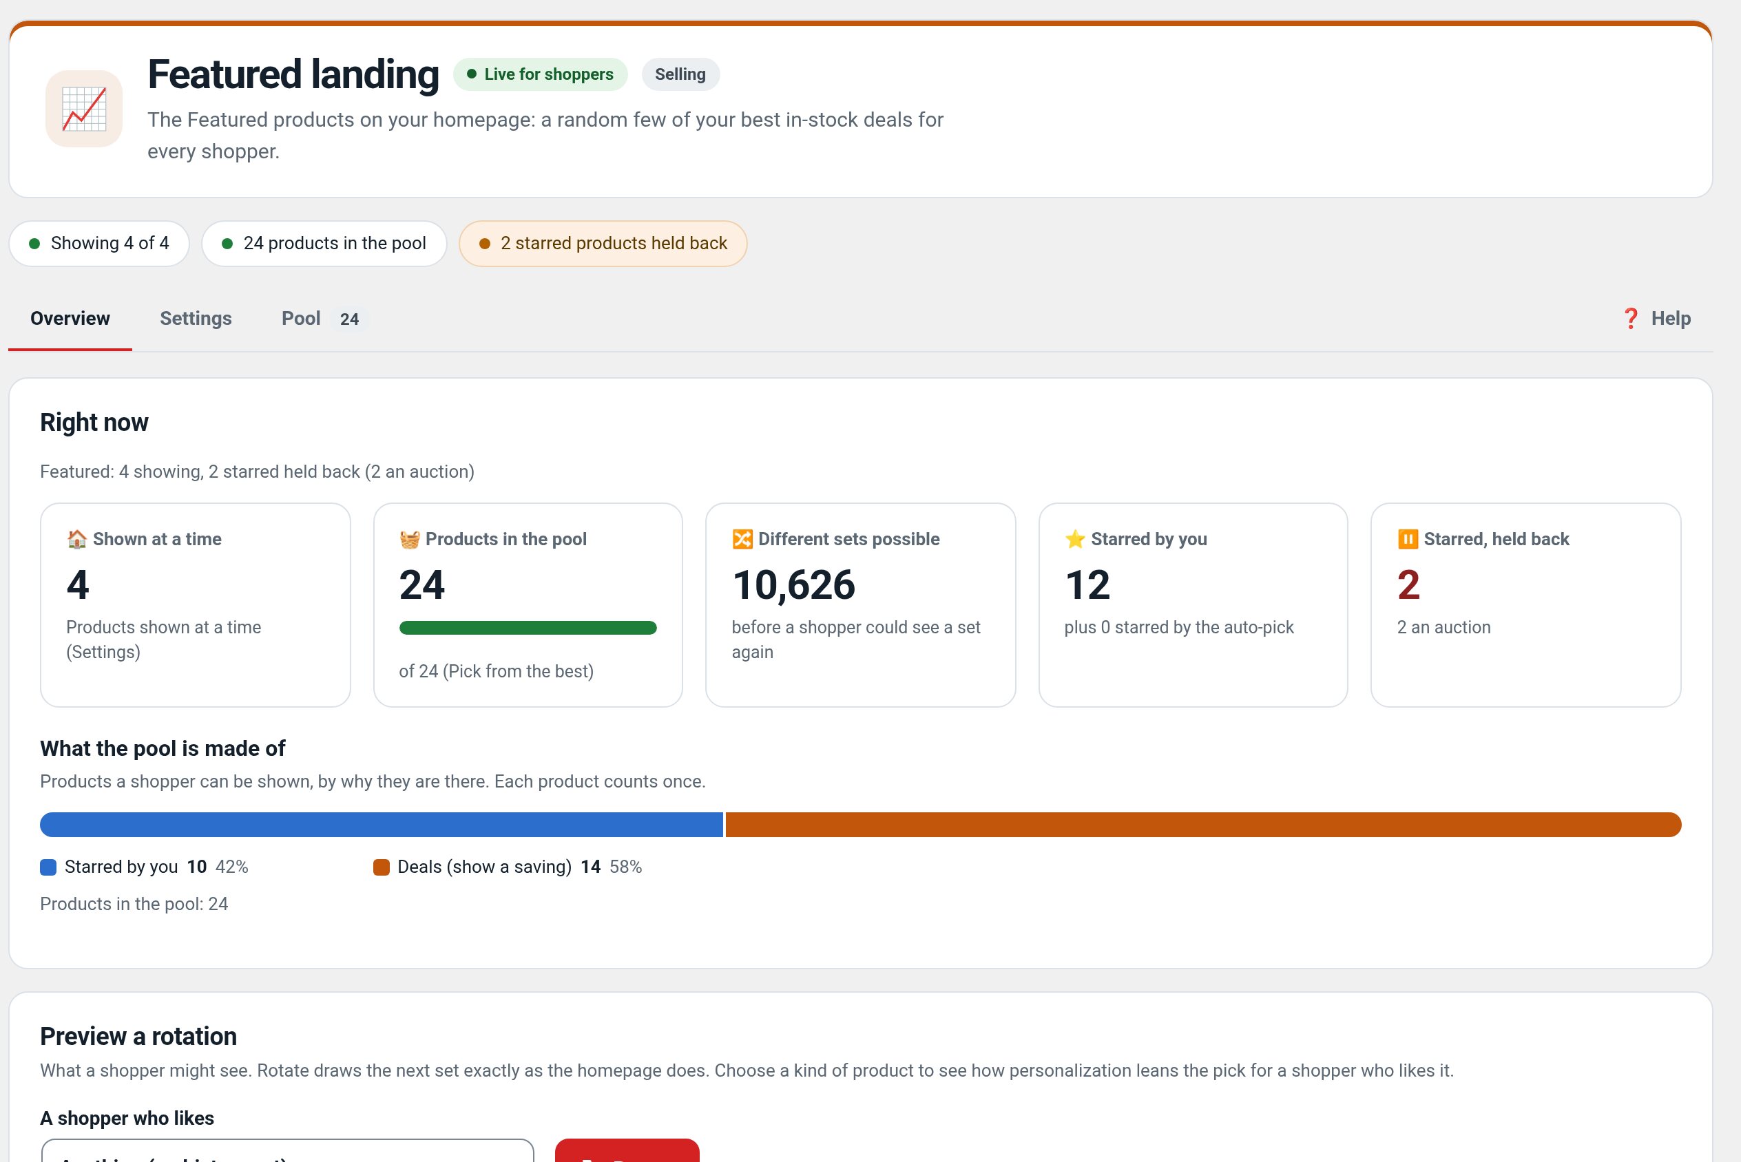Click the orange Deals legend swatch

[381, 867]
